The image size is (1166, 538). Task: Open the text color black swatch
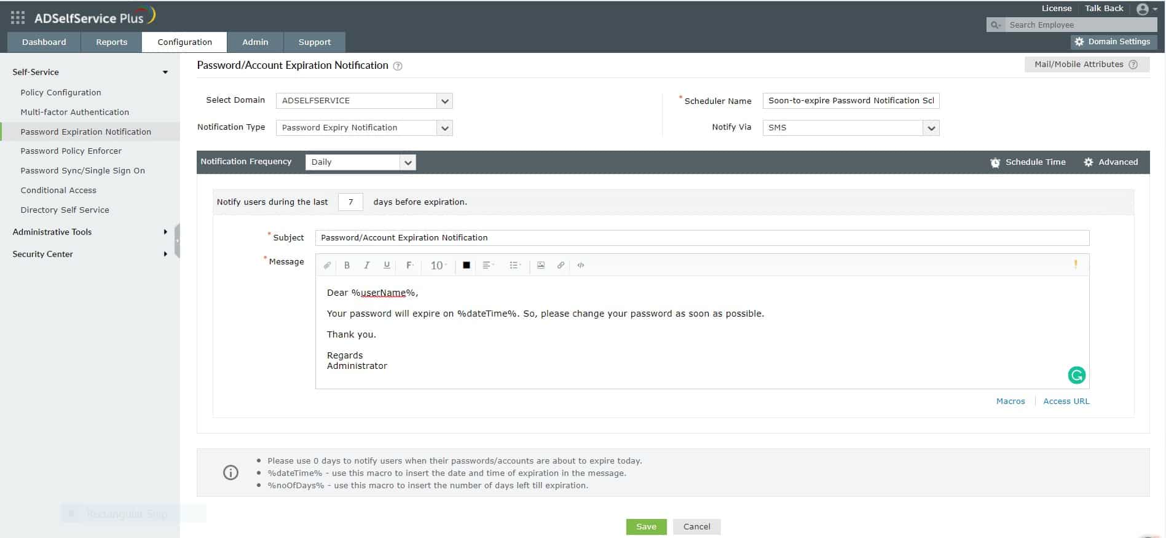467,265
